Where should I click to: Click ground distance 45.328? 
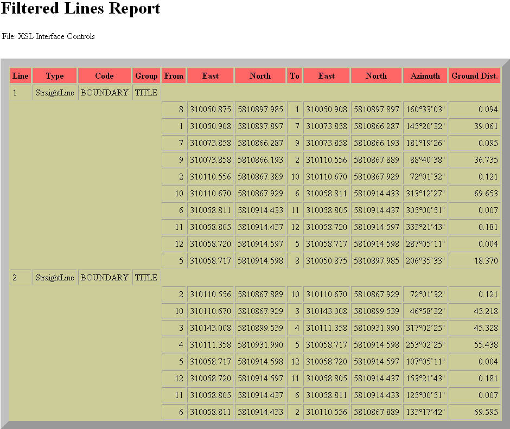[475, 328]
